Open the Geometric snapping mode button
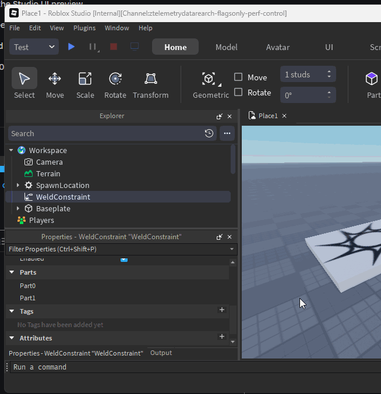Screen dimensions: 381x394 tap(211, 84)
